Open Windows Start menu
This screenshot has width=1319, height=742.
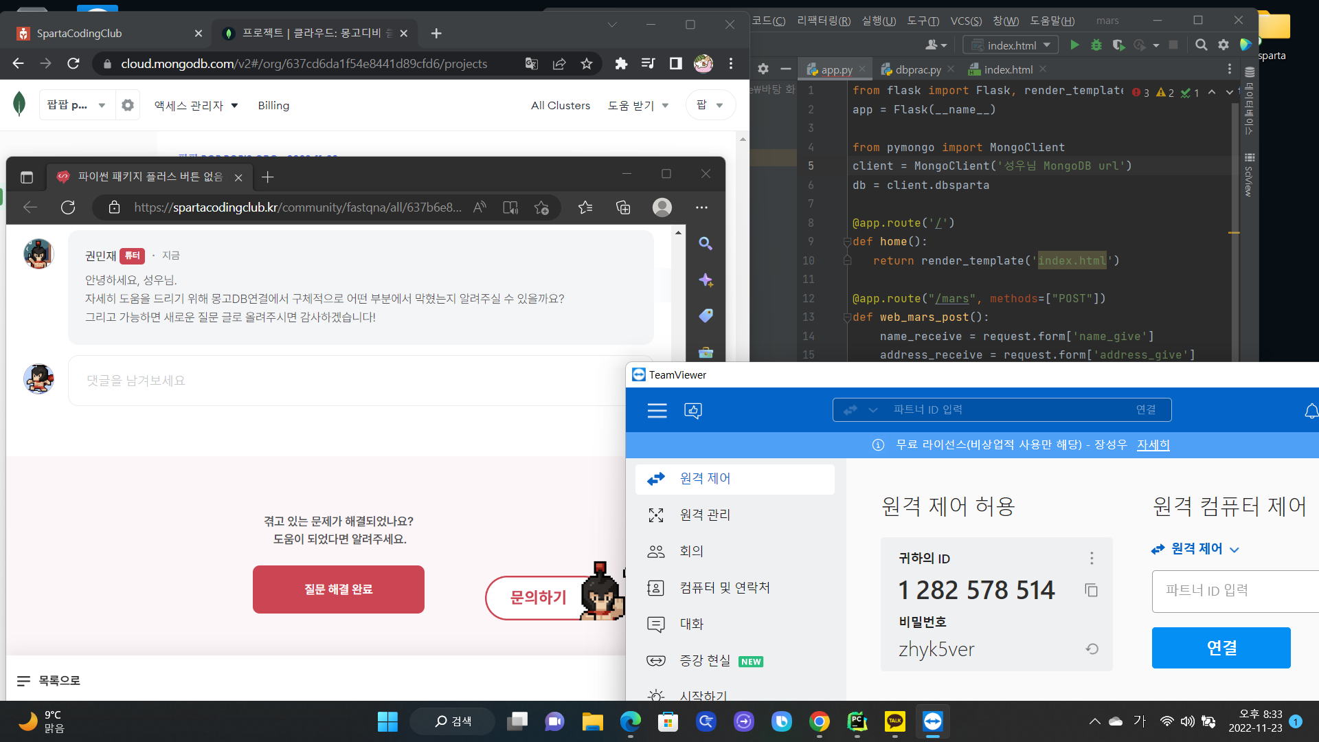(387, 721)
